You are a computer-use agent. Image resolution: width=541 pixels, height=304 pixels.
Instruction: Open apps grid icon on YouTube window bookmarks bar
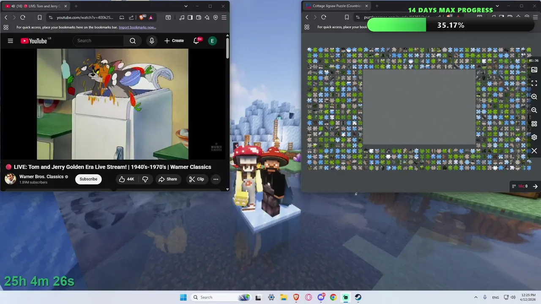click(x=6, y=27)
